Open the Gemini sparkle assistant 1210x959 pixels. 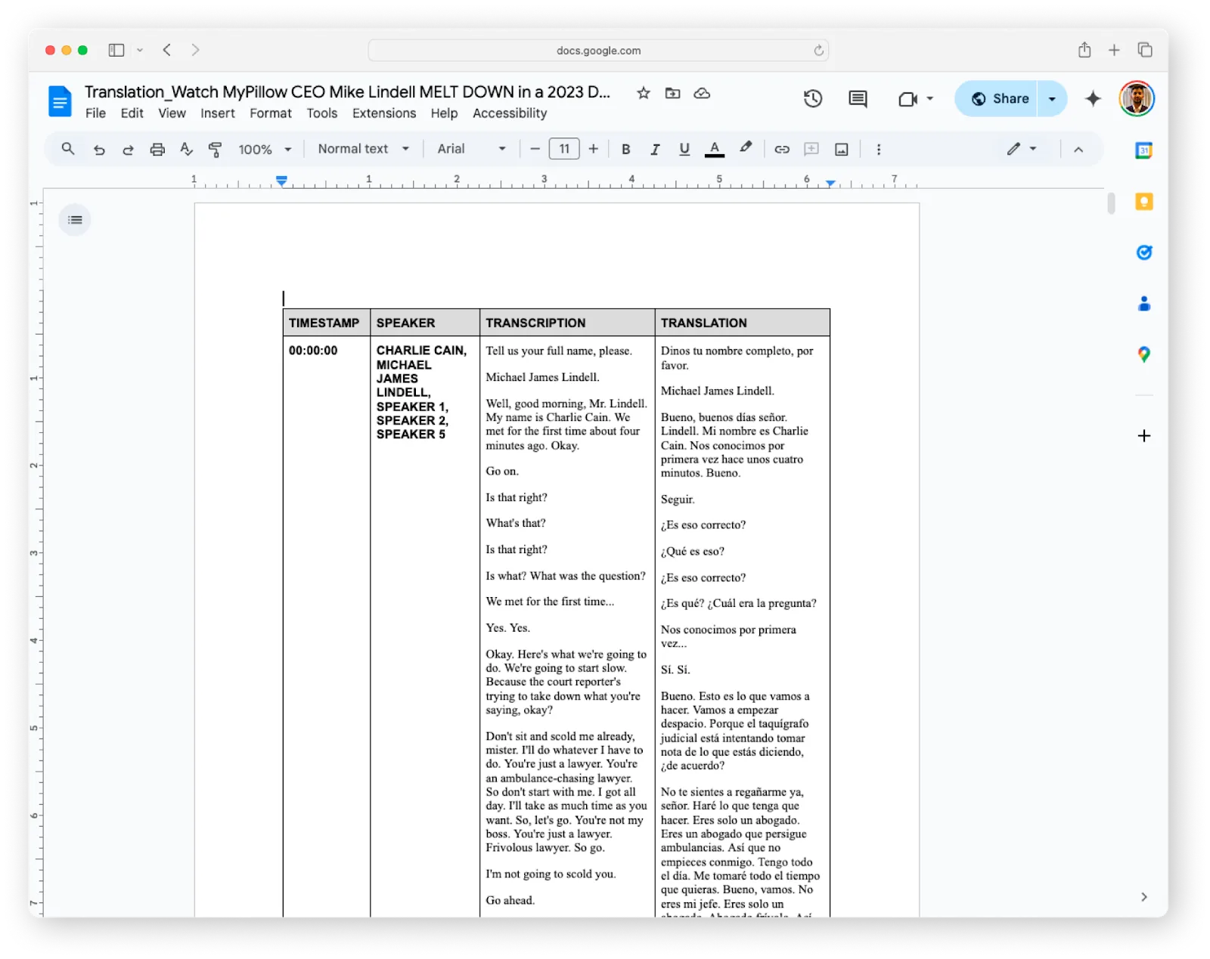click(1093, 98)
